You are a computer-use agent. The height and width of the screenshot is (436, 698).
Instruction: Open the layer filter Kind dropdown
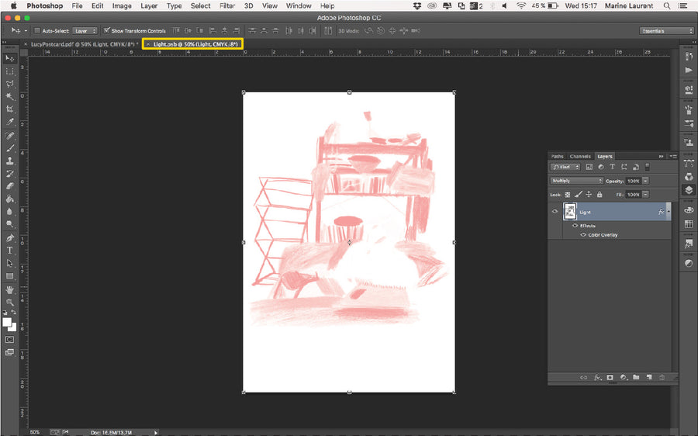[565, 167]
